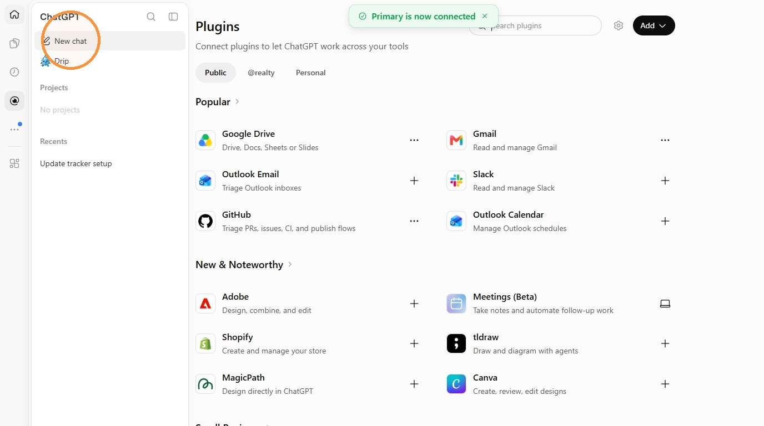This screenshot has height=426, width=764.
Task: Expand the Popular section chevron
Action: click(x=237, y=101)
